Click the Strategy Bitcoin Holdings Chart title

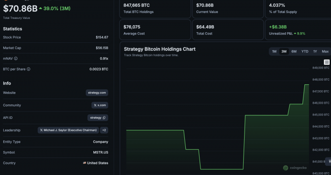pyautogui.click(x=160, y=49)
